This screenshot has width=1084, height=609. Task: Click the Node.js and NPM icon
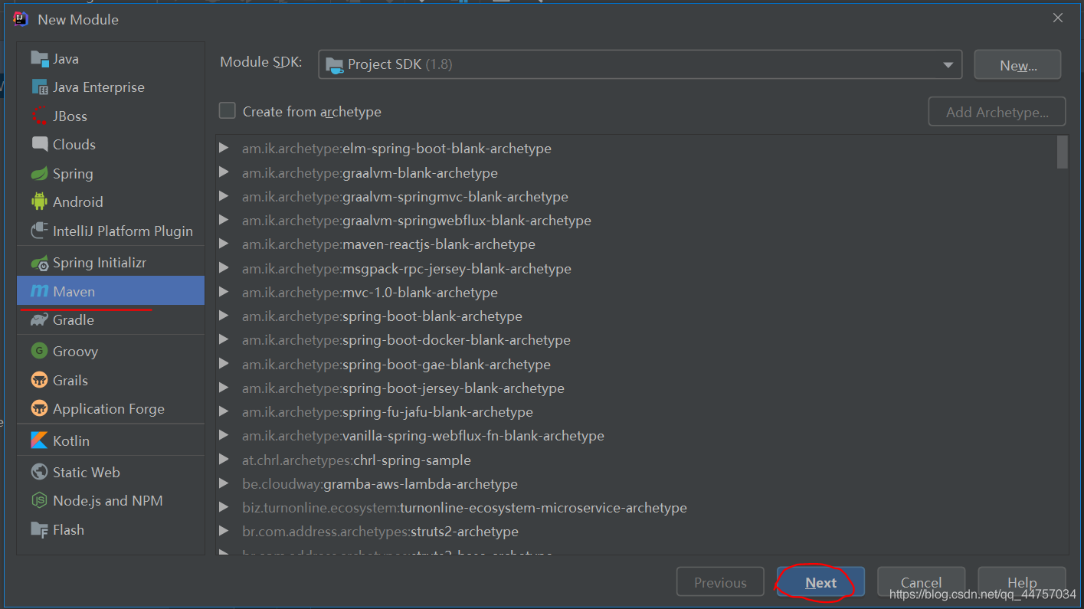click(x=39, y=501)
